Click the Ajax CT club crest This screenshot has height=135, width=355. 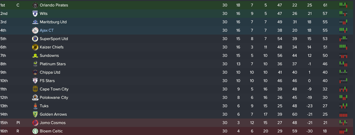coord(35,30)
